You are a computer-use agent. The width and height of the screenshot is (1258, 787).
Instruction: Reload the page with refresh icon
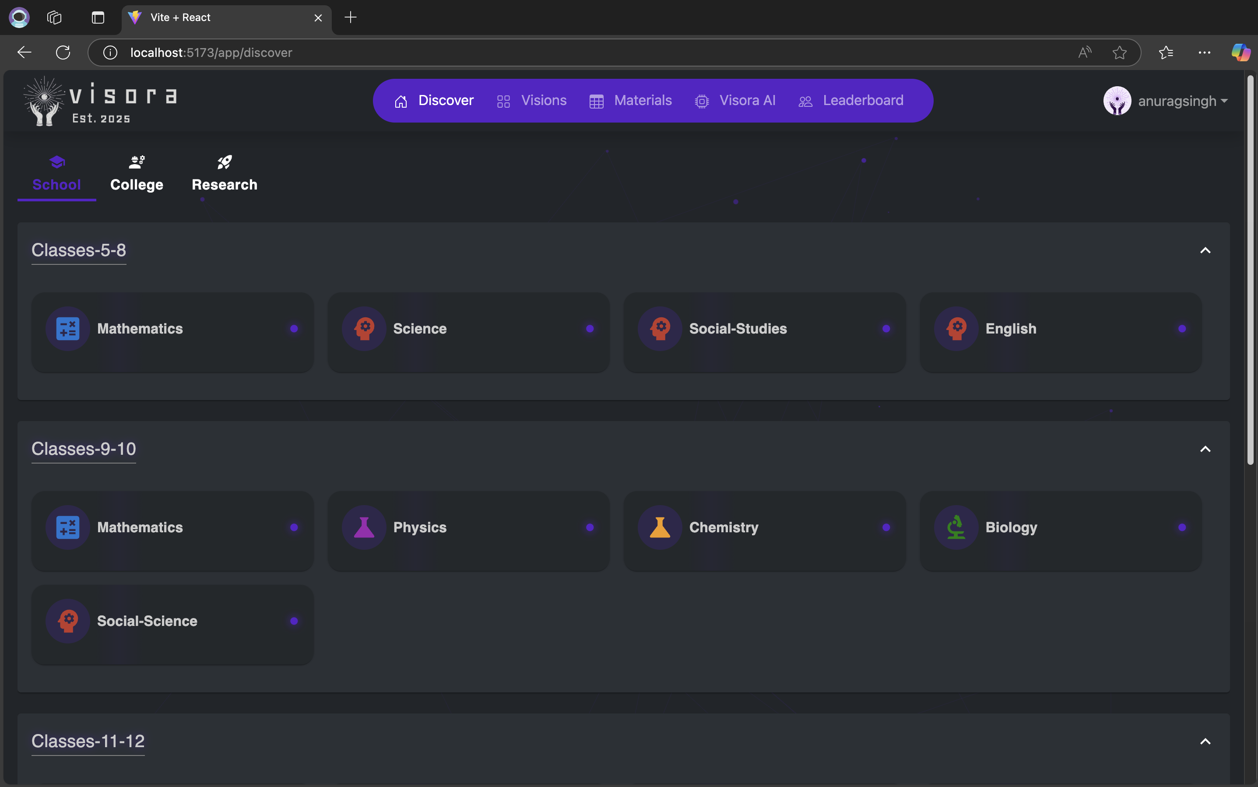pyautogui.click(x=63, y=53)
